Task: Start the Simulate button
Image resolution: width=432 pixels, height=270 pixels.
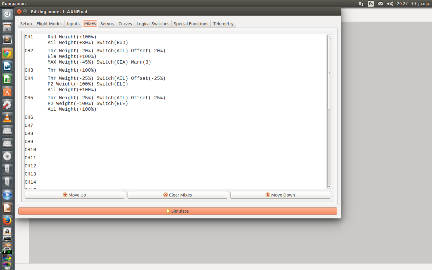Action: 178,211
